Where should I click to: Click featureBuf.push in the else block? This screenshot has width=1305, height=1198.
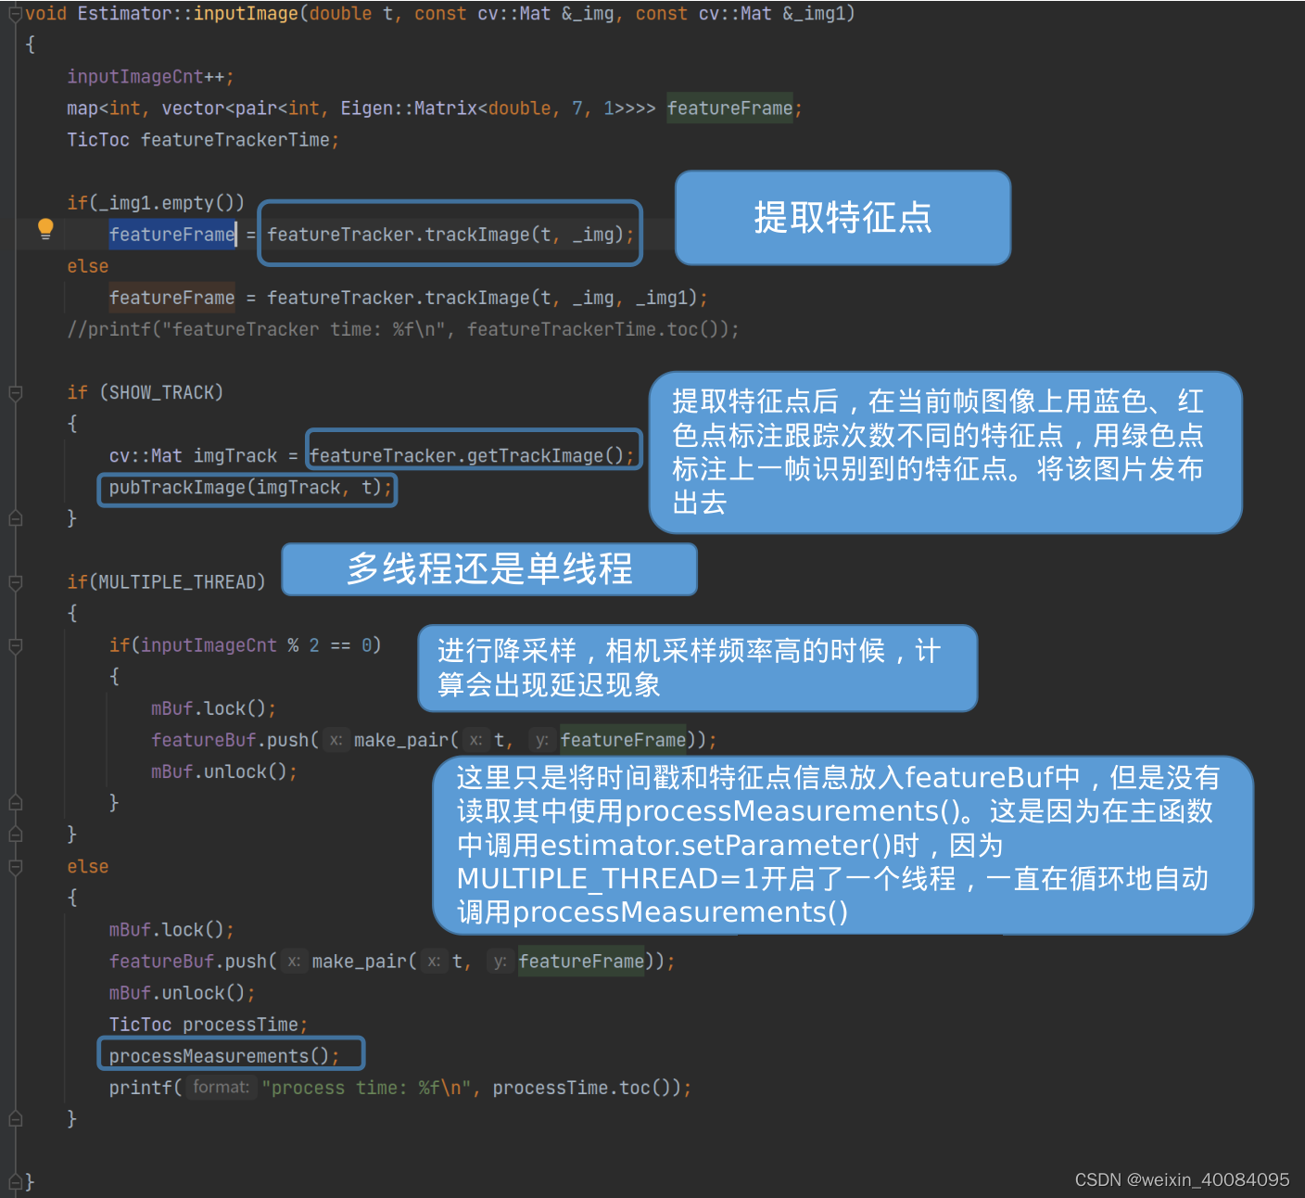(x=188, y=962)
